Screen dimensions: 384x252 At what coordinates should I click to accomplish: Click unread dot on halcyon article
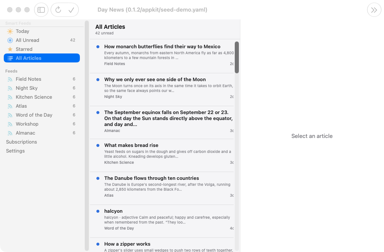98,211
